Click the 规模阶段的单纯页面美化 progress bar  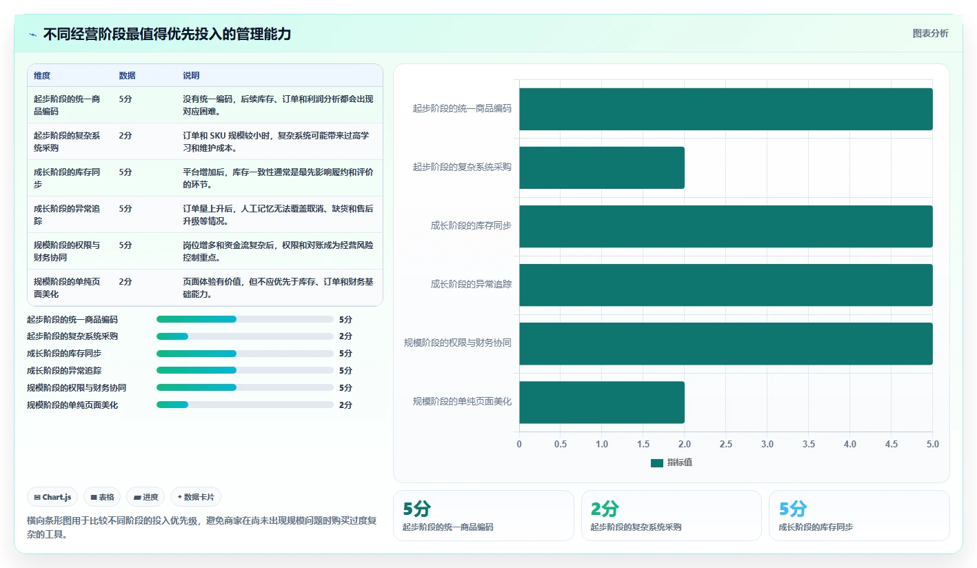(x=245, y=405)
